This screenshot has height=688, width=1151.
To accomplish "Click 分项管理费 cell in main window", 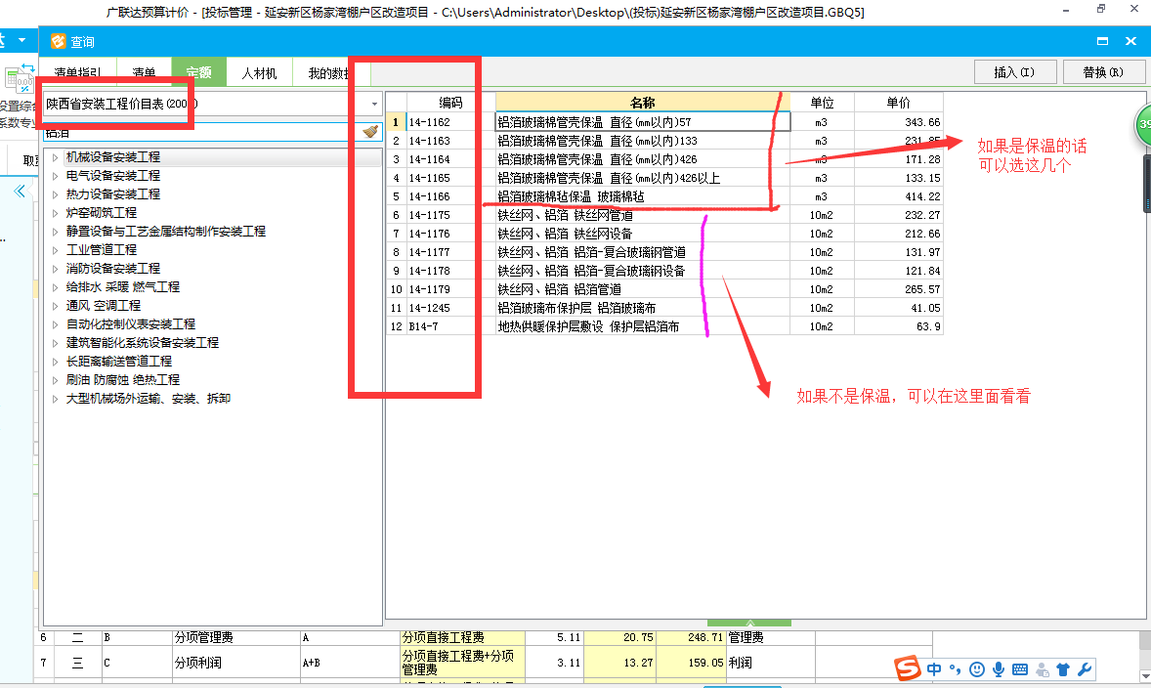I will pyautogui.click(x=235, y=637).
